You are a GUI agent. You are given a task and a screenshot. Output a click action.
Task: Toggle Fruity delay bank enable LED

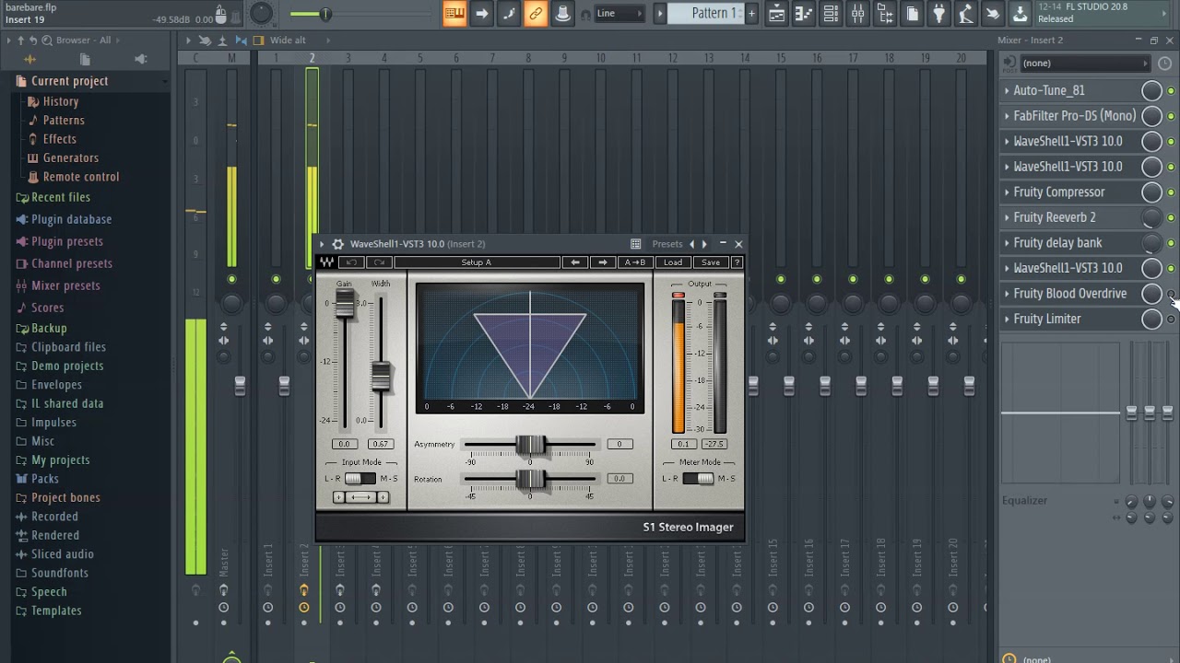(1171, 243)
